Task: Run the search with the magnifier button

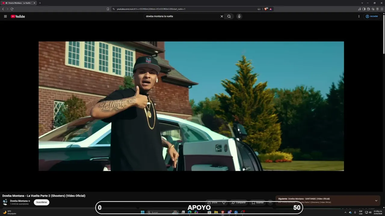Action: coord(229,16)
